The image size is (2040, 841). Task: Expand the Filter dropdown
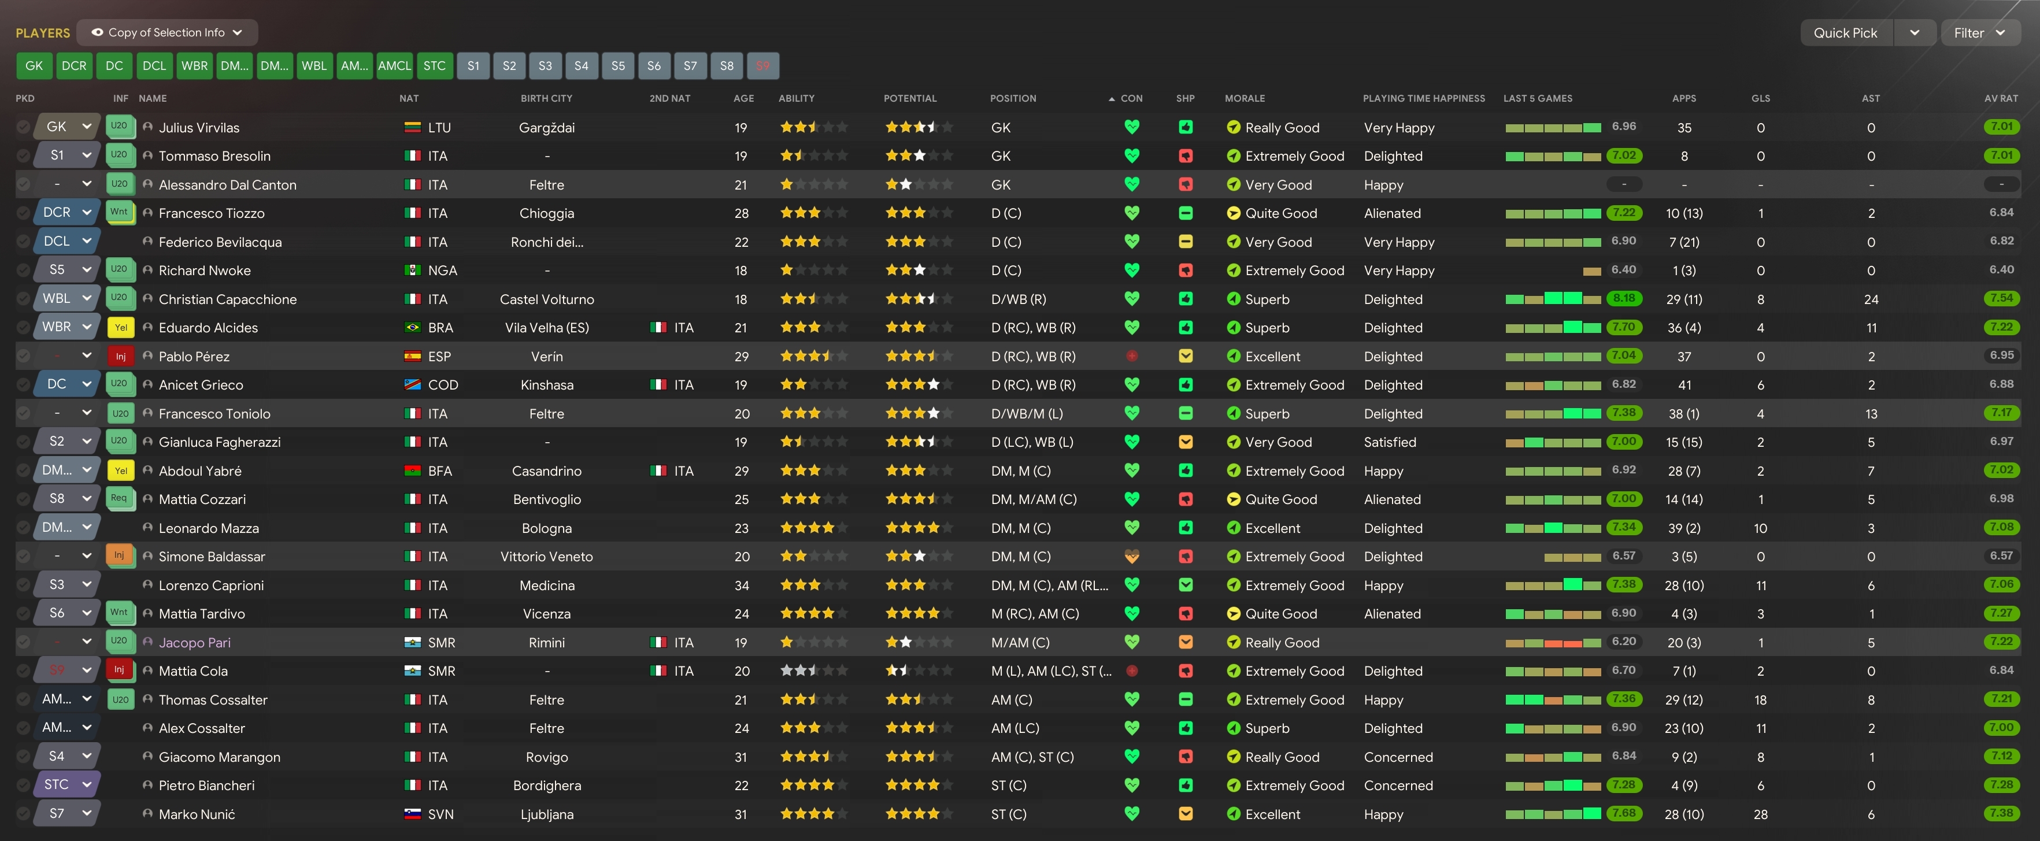pos(1979,32)
